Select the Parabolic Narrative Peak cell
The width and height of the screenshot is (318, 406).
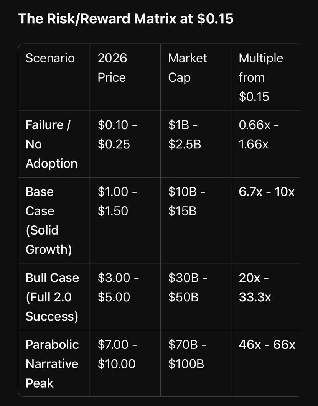pyautogui.click(x=52, y=363)
